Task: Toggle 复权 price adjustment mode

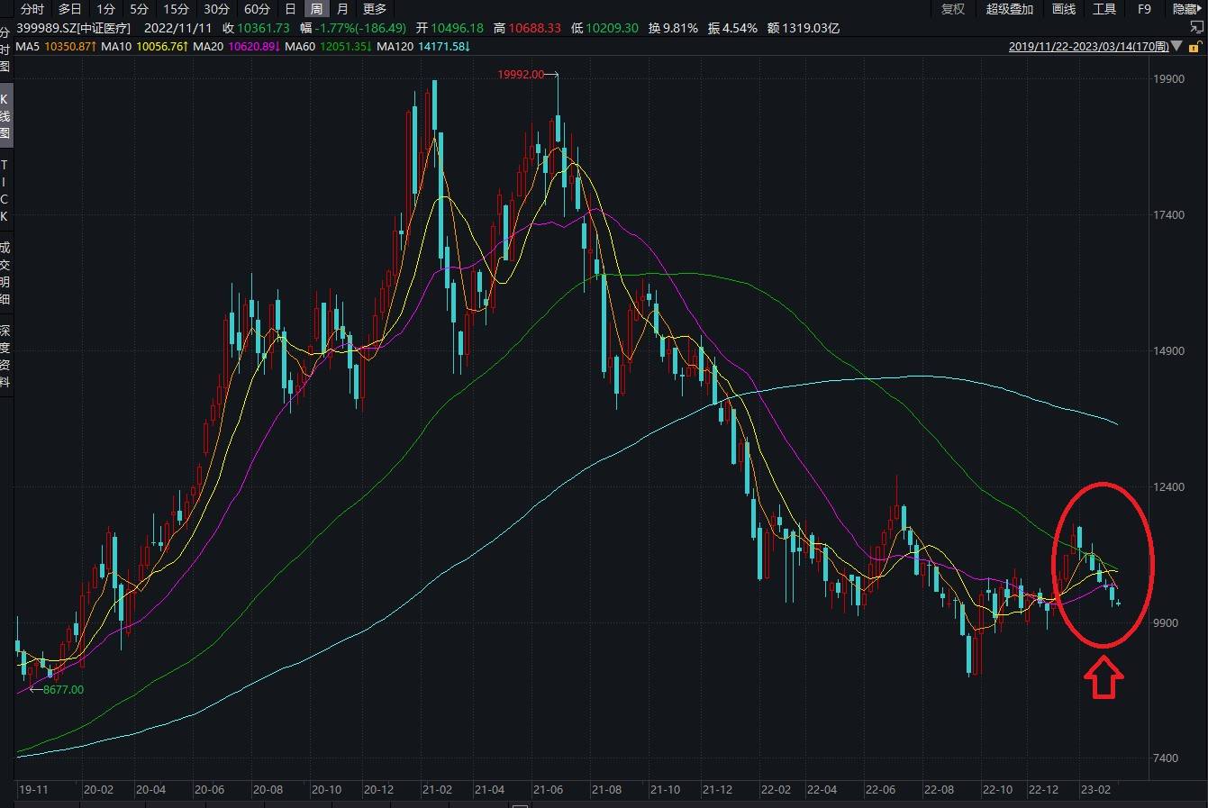Action: point(954,9)
